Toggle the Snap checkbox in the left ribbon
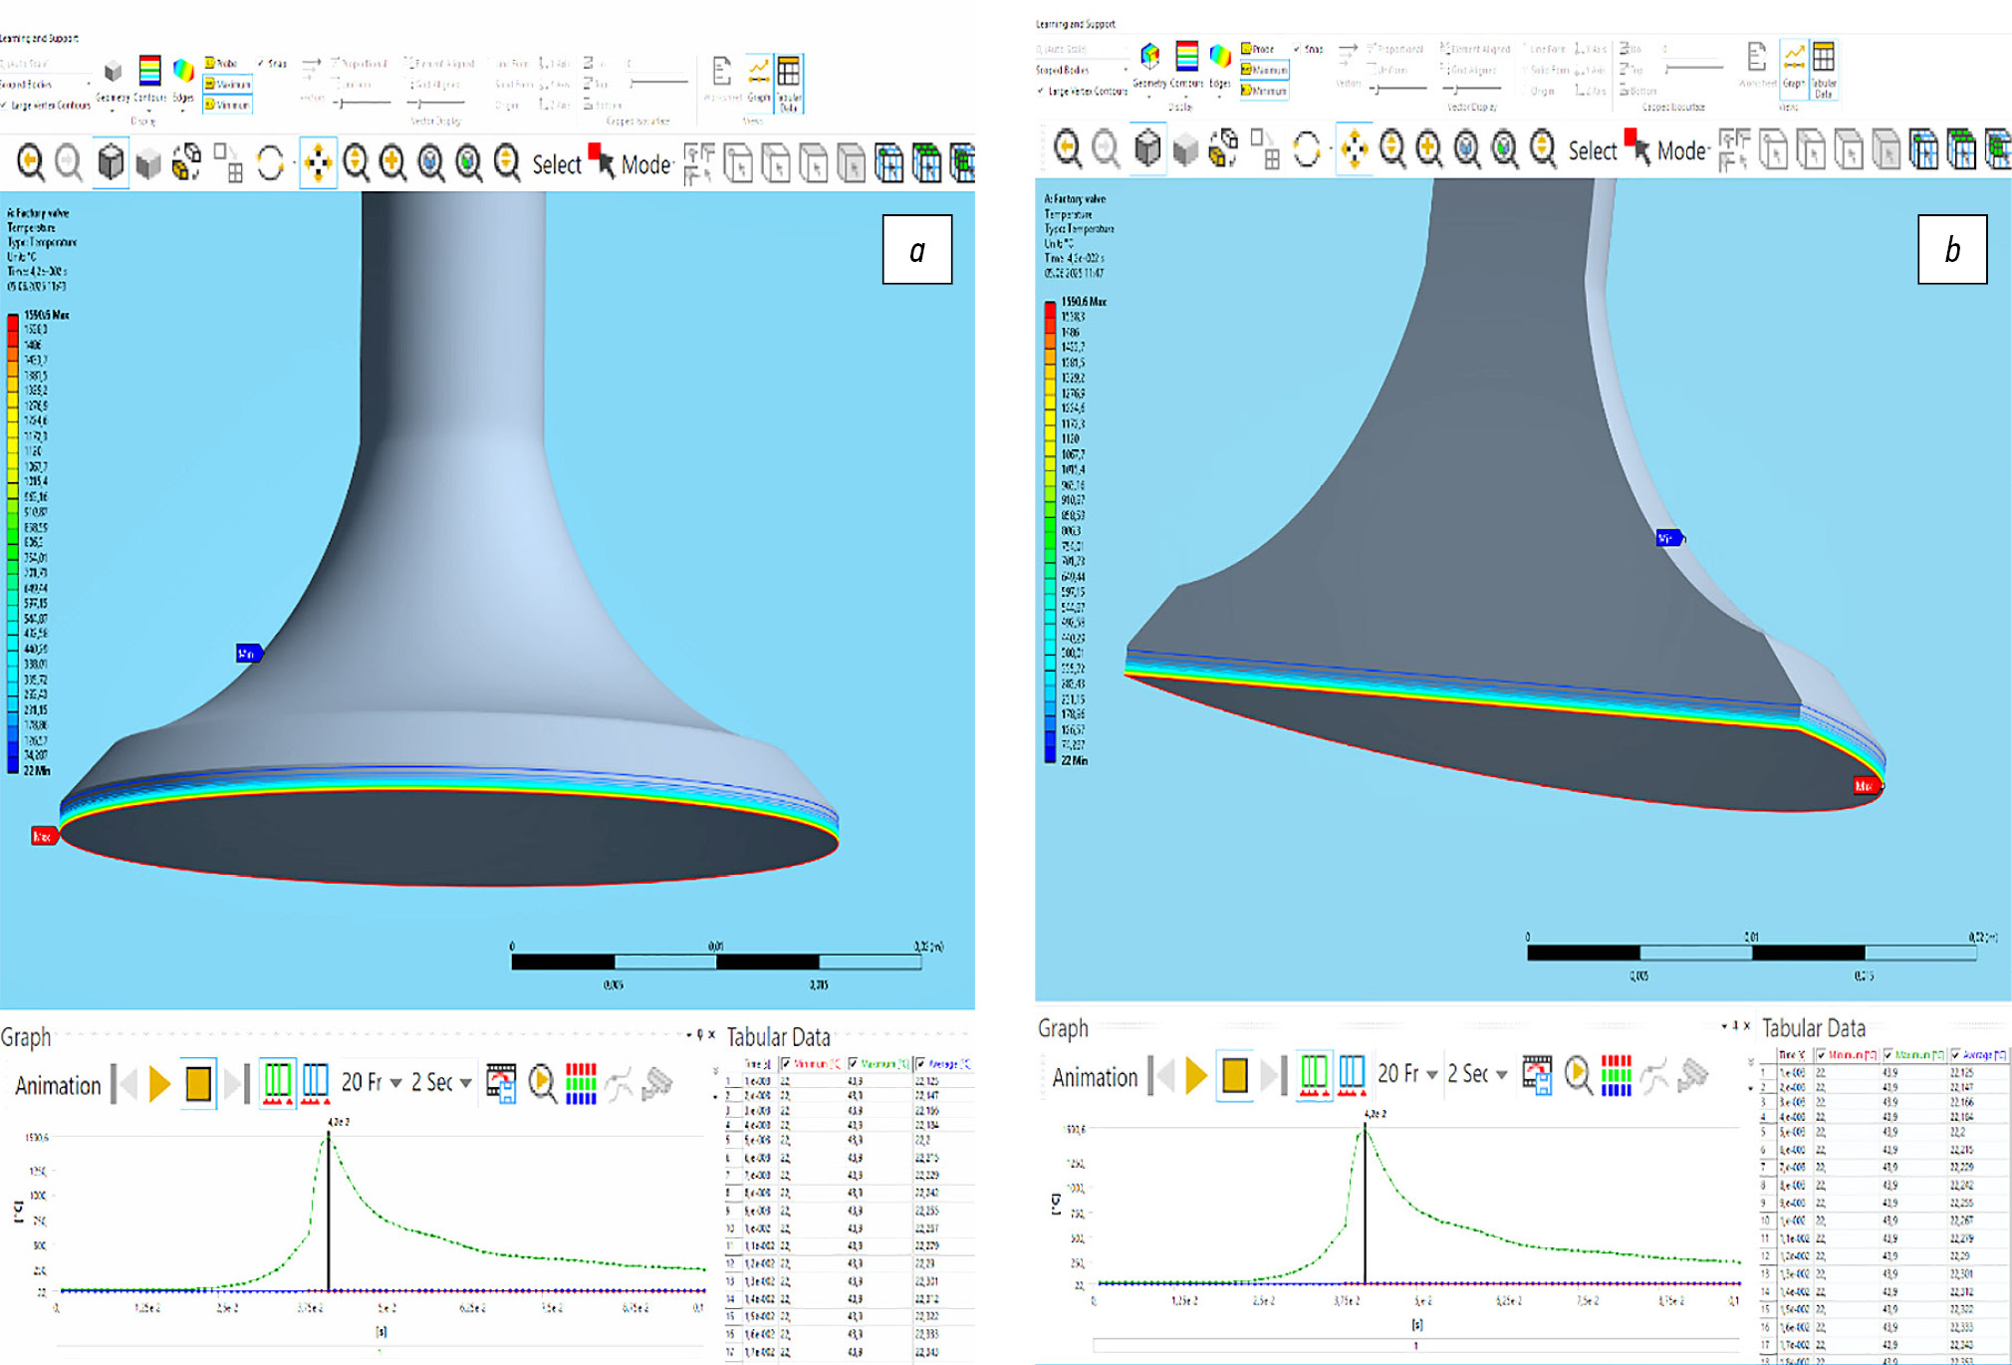The image size is (2012, 1365). tap(262, 64)
